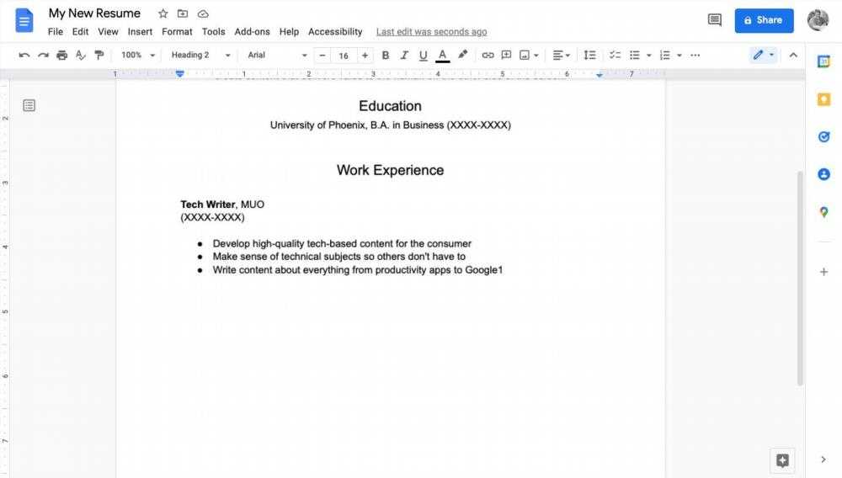Expand the 100% zoom dropdown
The height and width of the screenshot is (478, 842).
(x=138, y=56)
